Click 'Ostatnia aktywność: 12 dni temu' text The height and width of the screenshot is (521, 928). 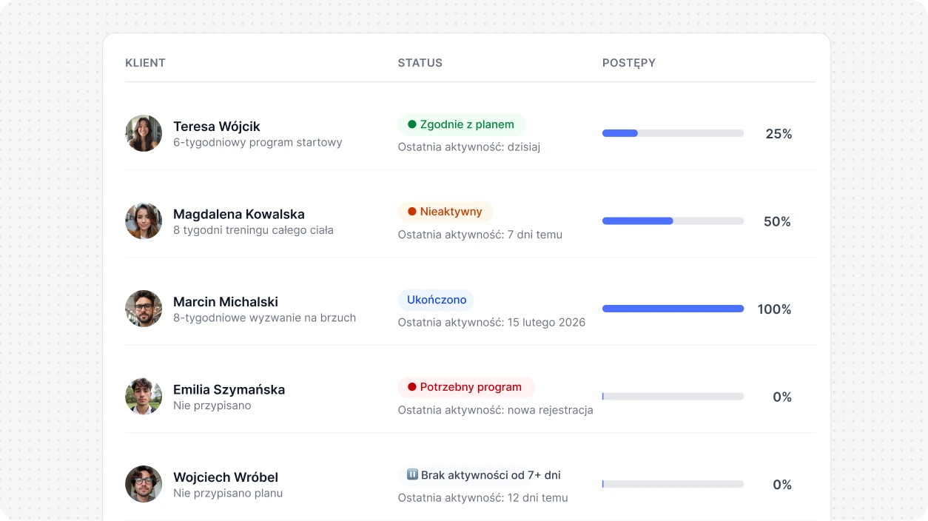[483, 497]
